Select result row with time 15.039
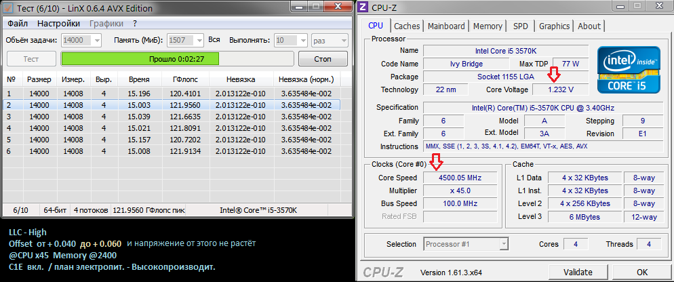This screenshot has width=674, height=282. click(x=172, y=117)
